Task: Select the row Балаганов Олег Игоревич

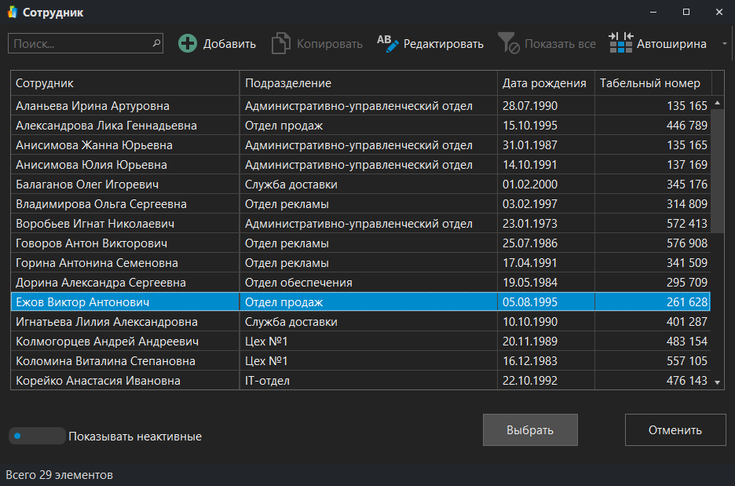Action: pos(126,185)
